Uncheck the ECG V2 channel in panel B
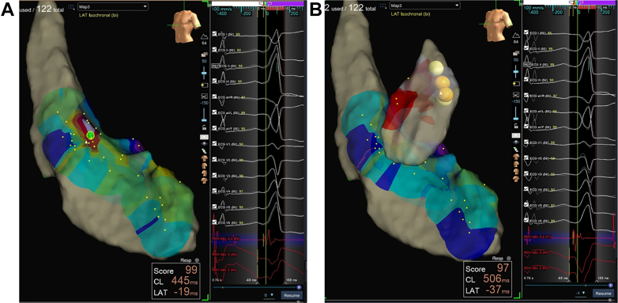The height and width of the screenshot is (303, 618). pos(526,157)
